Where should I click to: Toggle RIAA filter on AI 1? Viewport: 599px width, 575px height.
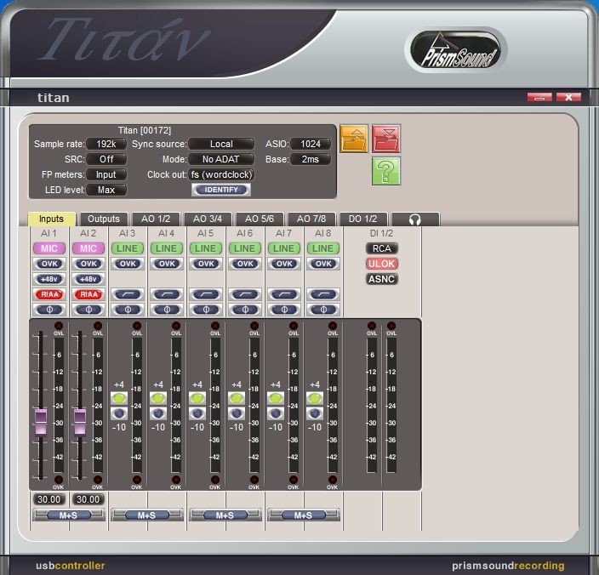coord(49,294)
